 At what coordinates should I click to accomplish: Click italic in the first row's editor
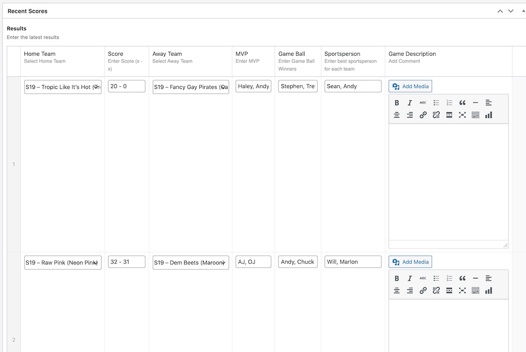(410, 103)
